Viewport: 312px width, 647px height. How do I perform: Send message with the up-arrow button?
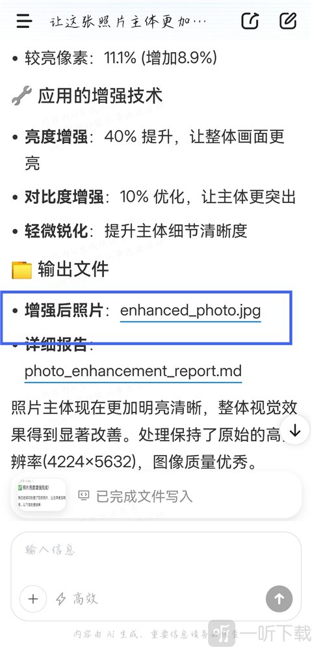[279, 599]
